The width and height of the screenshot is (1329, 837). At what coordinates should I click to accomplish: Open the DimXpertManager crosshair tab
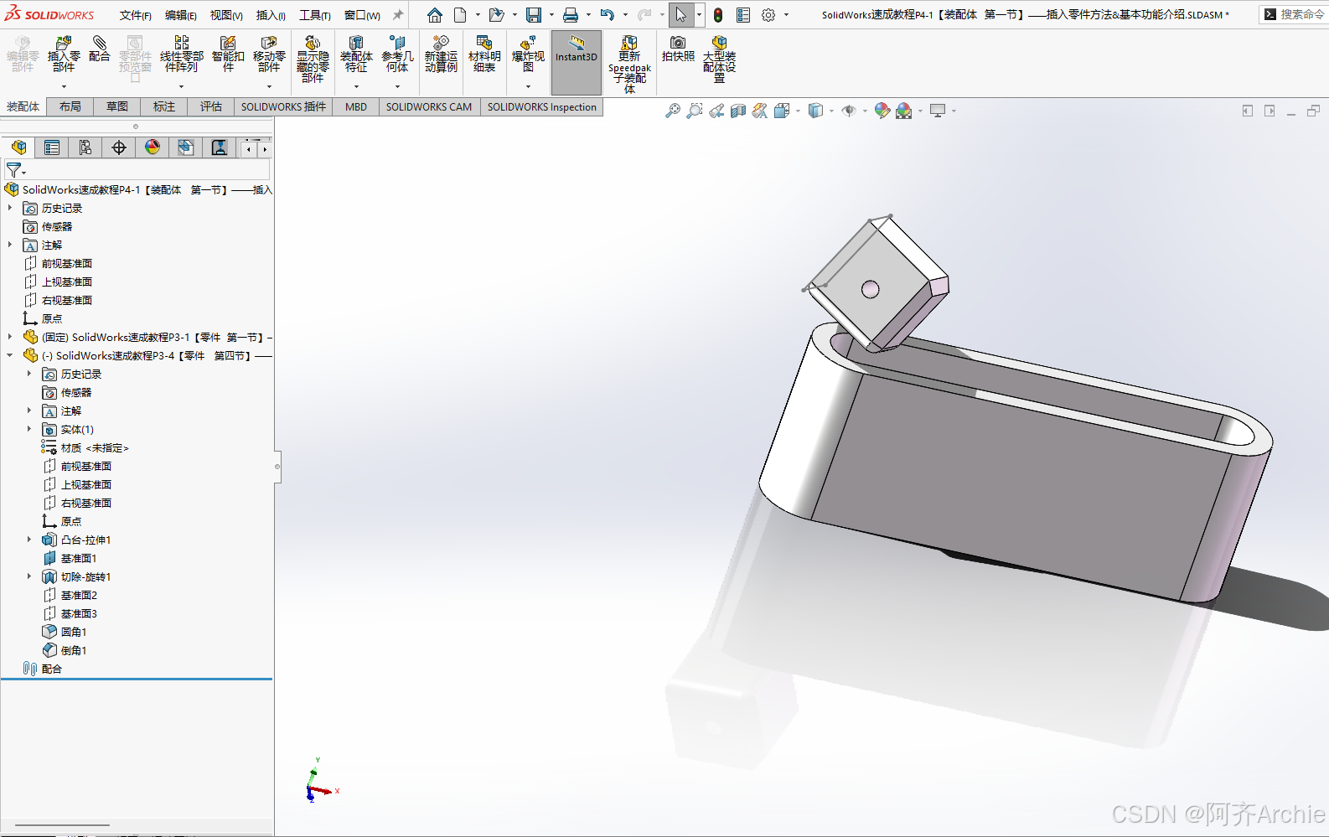(x=119, y=147)
